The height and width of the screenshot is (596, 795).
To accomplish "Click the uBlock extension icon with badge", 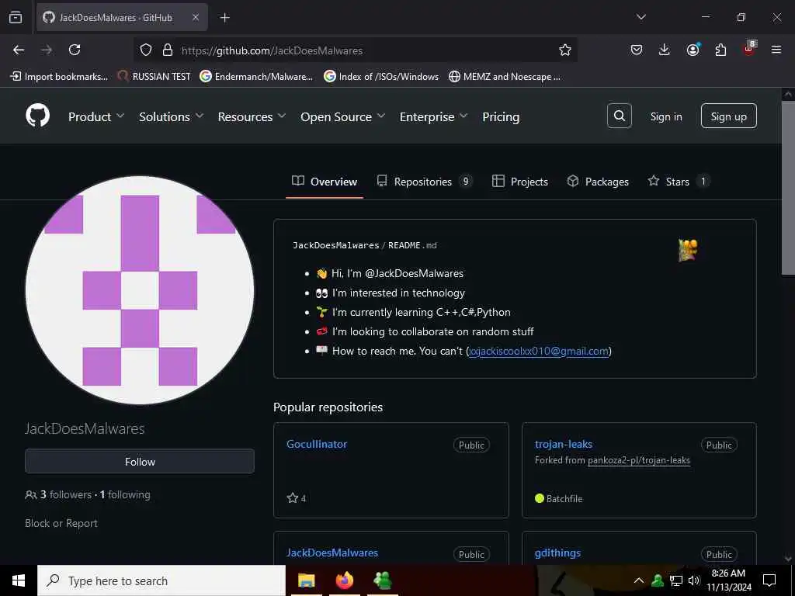I will point(749,49).
